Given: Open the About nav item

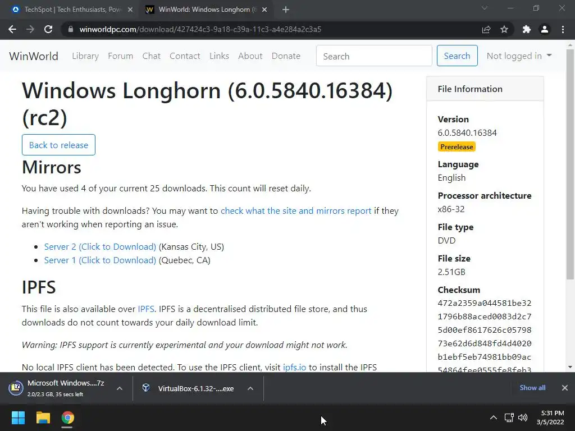Looking at the screenshot, I should point(250,56).
